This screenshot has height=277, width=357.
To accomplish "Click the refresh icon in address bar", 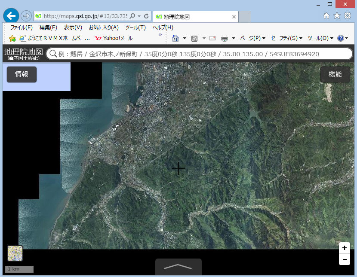I will [x=146, y=16].
